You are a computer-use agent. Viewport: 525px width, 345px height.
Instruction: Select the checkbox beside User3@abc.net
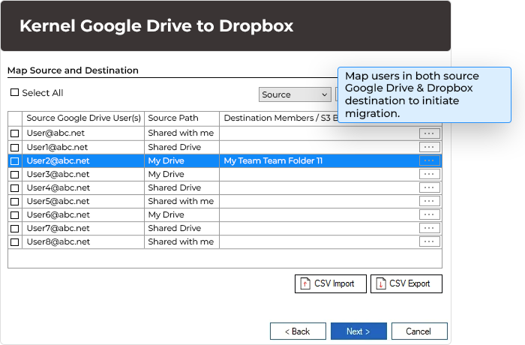(15, 175)
